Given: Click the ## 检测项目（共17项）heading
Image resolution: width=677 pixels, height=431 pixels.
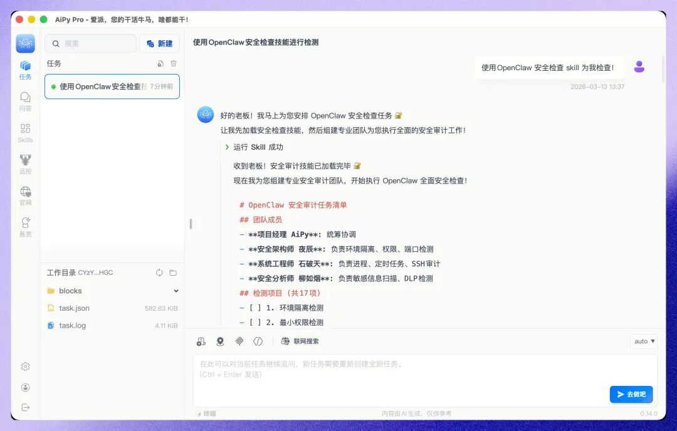Looking at the screenshot, I should pos(280,293).
